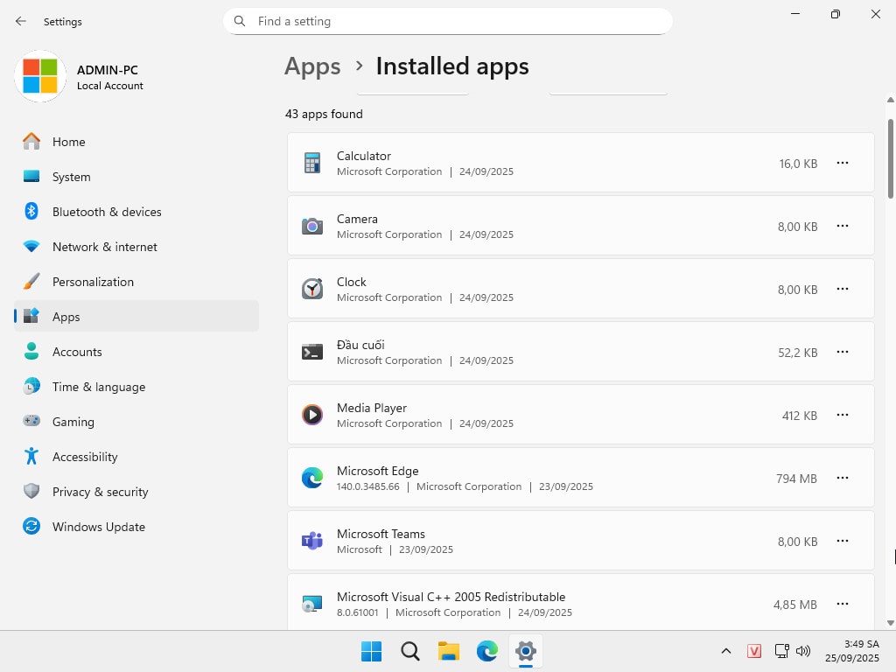
Task: Open more options for Calculator
Action: tap(842, 163)
